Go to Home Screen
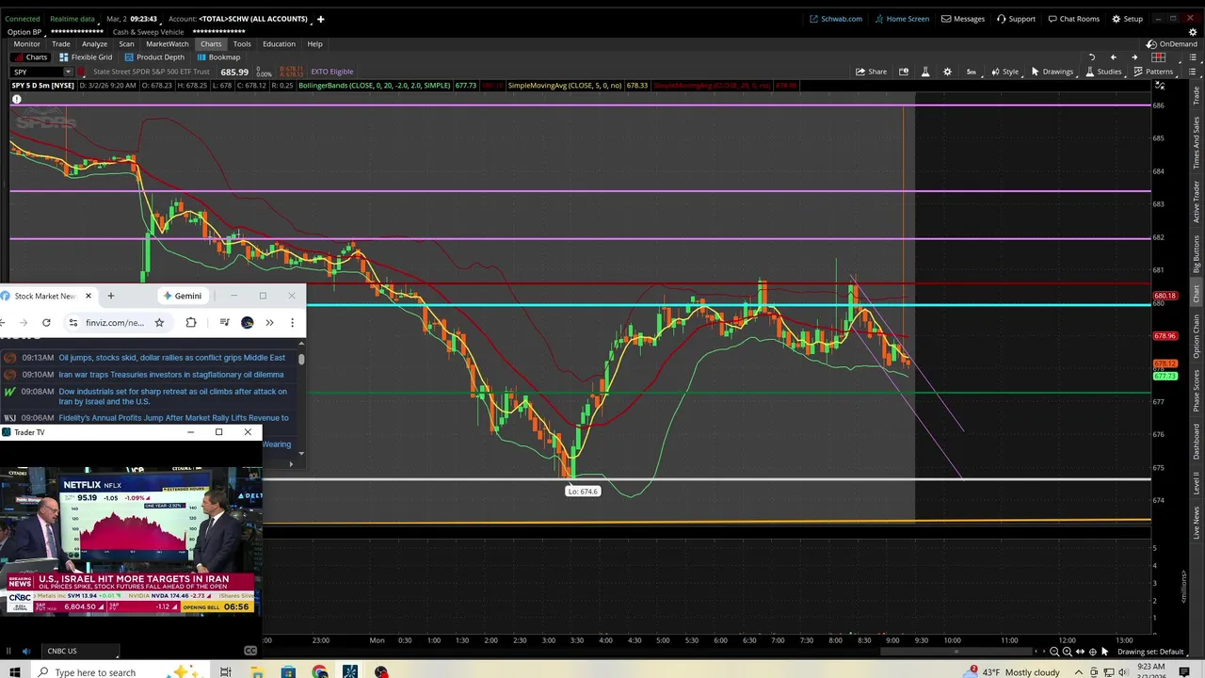The width and height of the screenshot is (1205, 678). [901, 19]
